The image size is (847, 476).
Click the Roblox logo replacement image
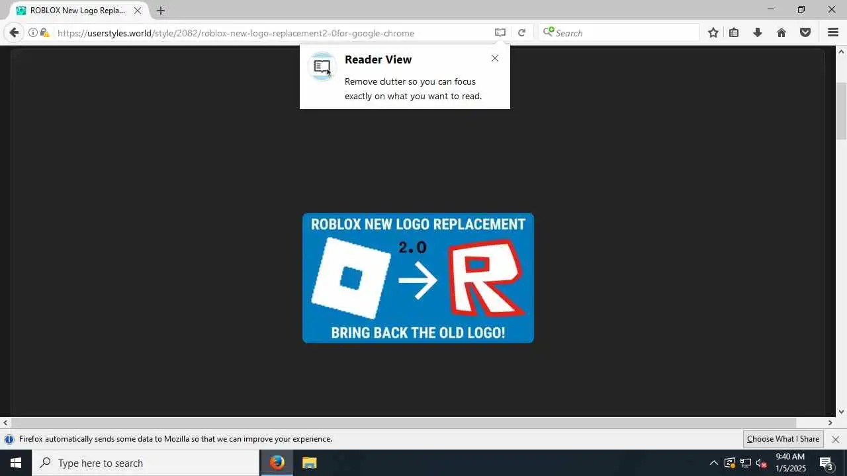point(418,278)
